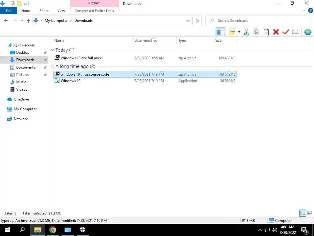Switch to the Share ribbon tab
Image resolution: width=314 pixels, height=236 pixels.
coord(44,11)
